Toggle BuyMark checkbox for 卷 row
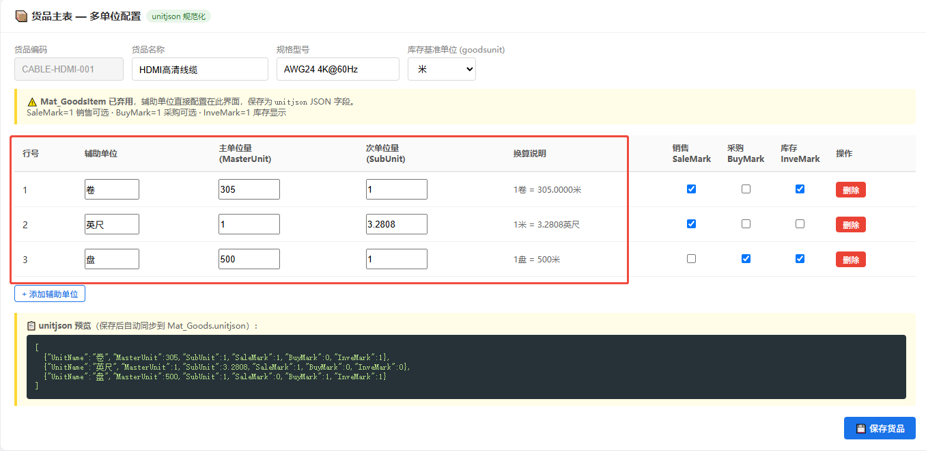This screenshot has height=451, width=926. 746,189
